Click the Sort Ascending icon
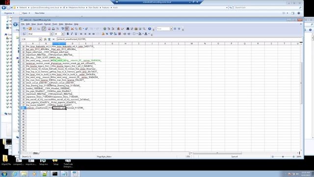Screen dimensions: 314x177 (x=109, y=29)
